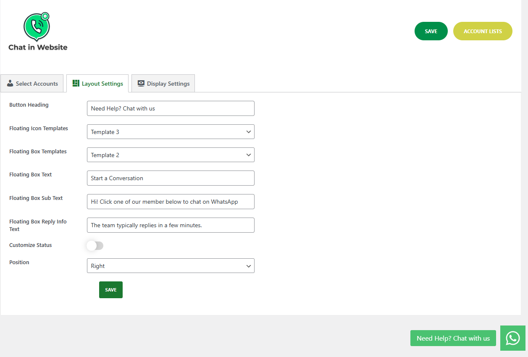The height and width of the screenshot is (357, 528).
Task: Click the Customize Status label
Action: [31, 245]
